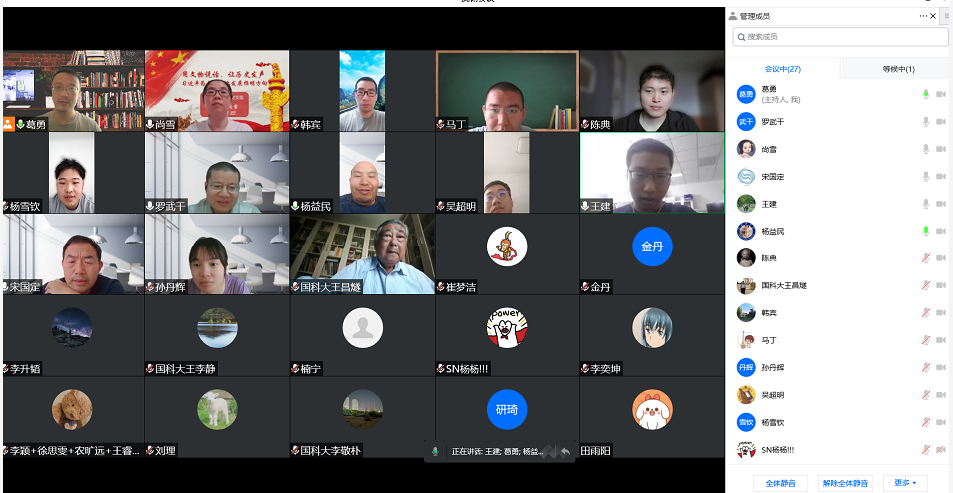Click camera icon in 尚雪 member row
The image size is (953, 493).
tap(941, 149)
